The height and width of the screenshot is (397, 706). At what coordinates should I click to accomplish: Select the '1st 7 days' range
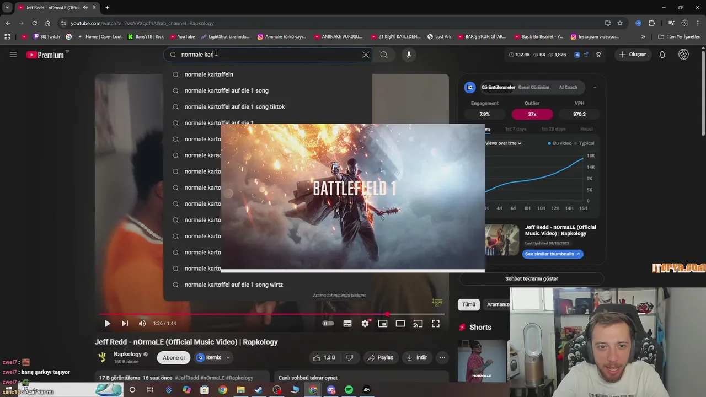[x=516, y=129]
